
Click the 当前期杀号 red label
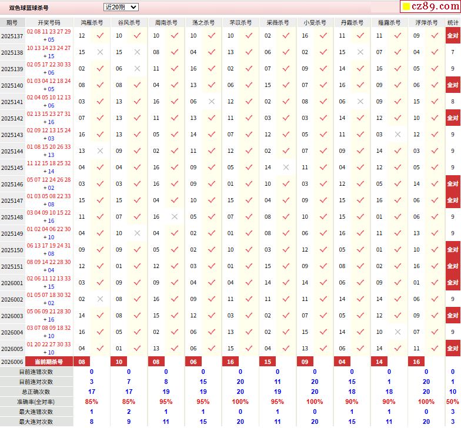coord(48,362)
